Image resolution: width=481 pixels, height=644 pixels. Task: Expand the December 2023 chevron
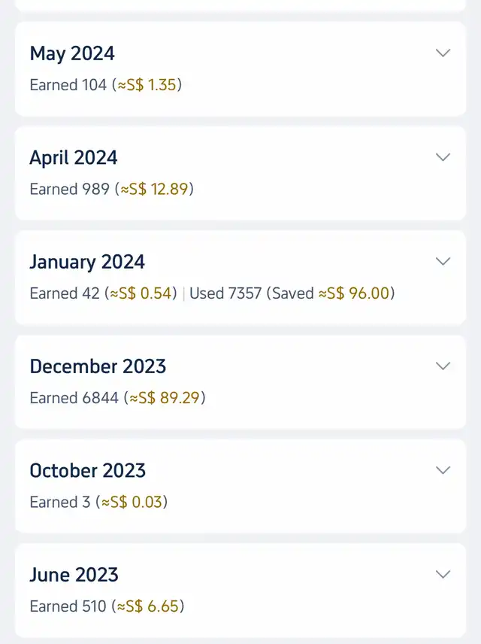[443, 366]
